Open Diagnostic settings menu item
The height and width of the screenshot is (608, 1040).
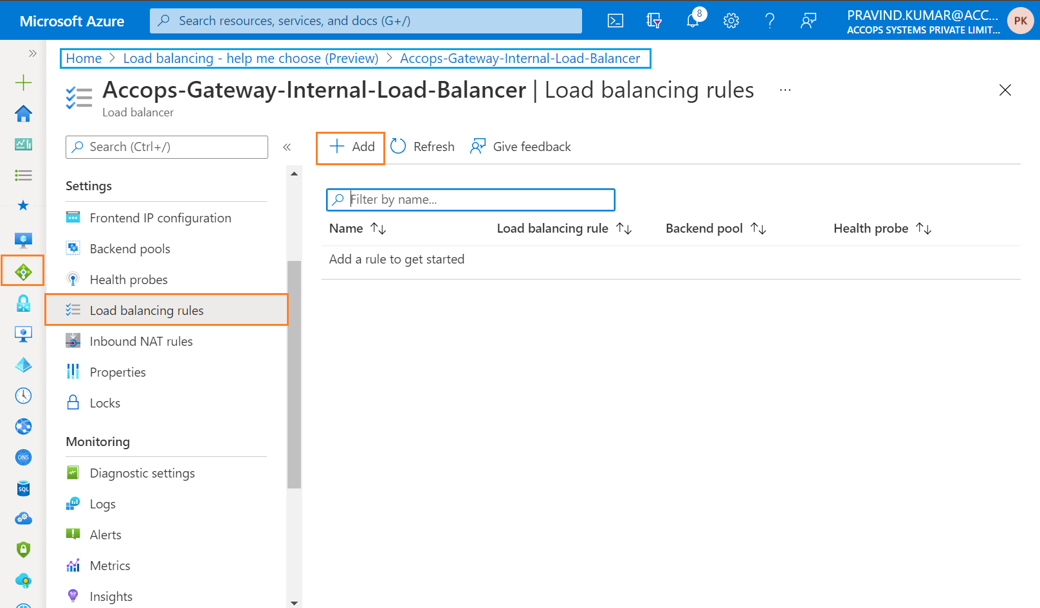tap(166, 473)
